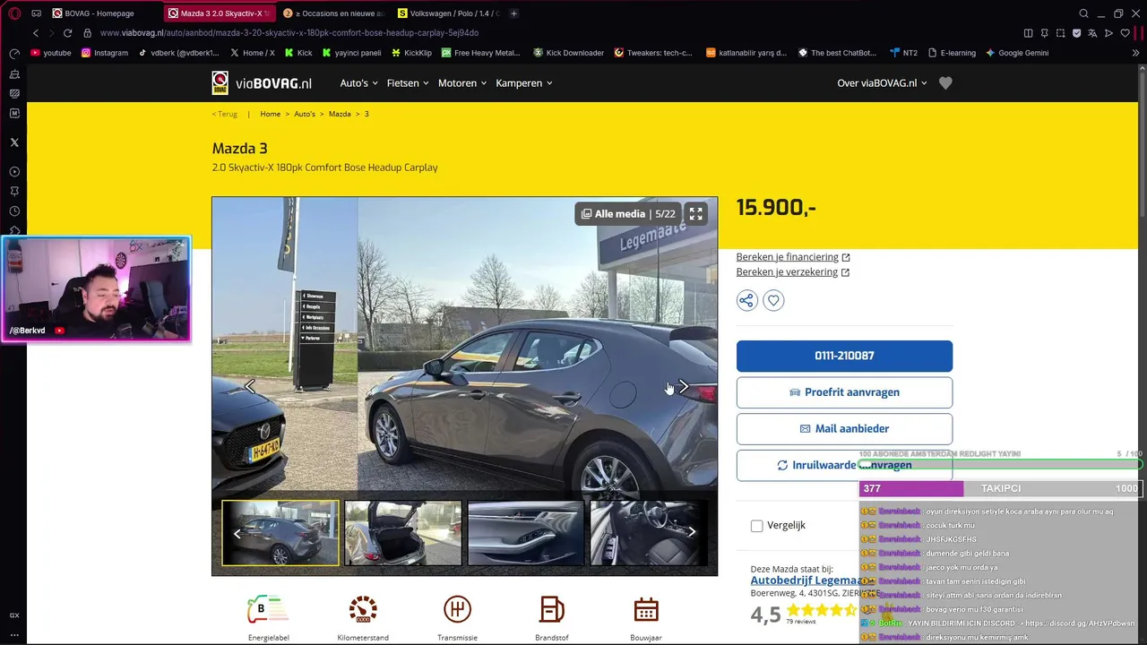The height and width of the screenshot is (645, 1147).
Task: Click the viaBOVAG.nl logo
Action: (x=262, y=83)
